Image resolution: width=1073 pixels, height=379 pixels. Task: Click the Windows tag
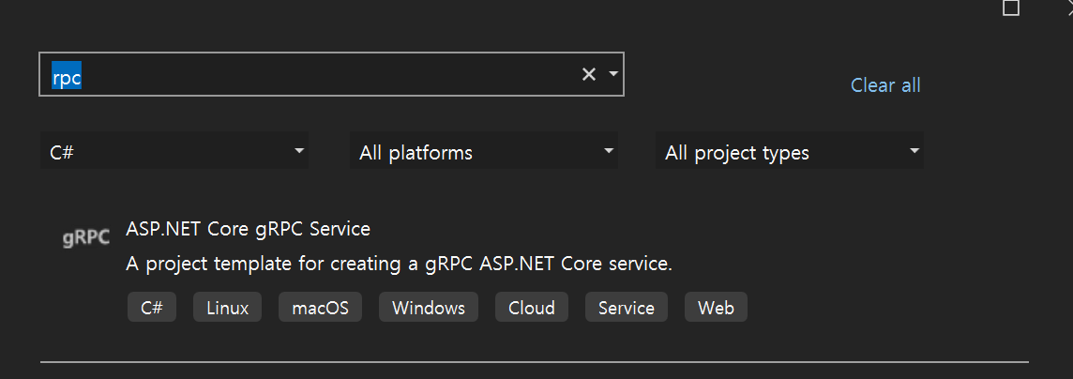[x=429, y=308]
